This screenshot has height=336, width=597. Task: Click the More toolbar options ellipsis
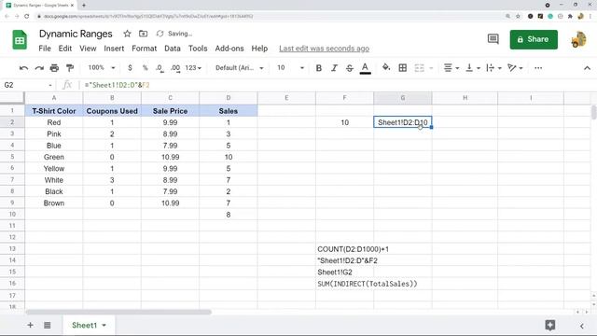click(x=538, y=68)
